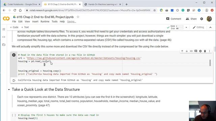Bookmark this page with the star icon
The height and width of the screenshot is (121, 216).
click(x=155, y=10)
